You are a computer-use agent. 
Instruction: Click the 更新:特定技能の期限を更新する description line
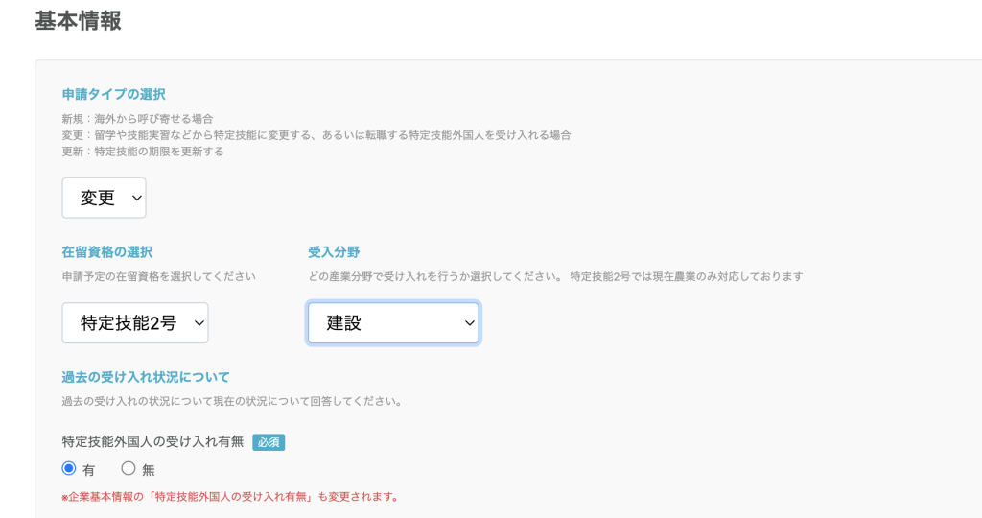click(143, 152)
